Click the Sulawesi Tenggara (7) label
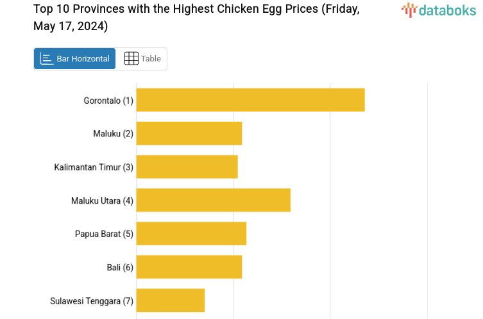The image size is (483, 319). [92, 300]
